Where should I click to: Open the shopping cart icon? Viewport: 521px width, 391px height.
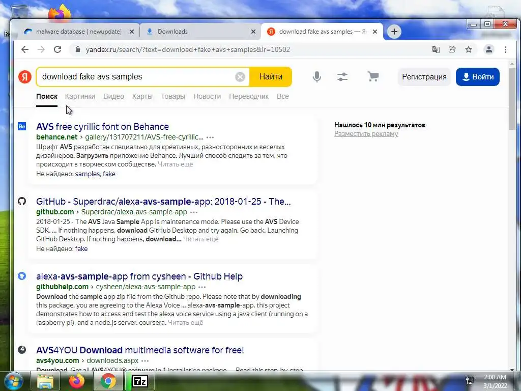pyautogui.click(x=373, y=76)
